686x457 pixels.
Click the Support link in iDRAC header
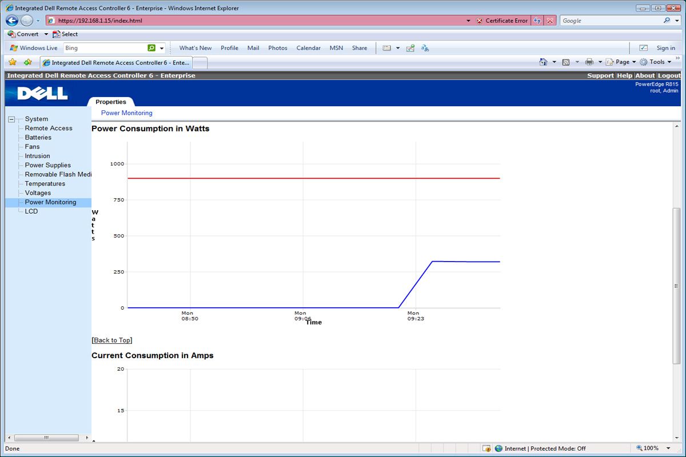pyautogui.click(x=600, y=75)
